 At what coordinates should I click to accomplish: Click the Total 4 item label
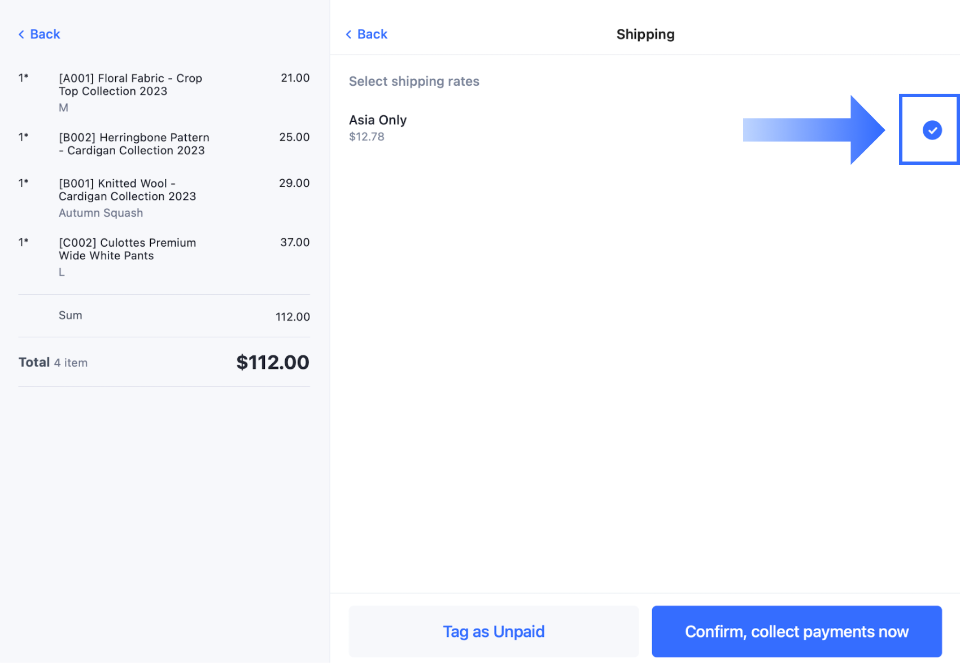(x=53, y=363)
